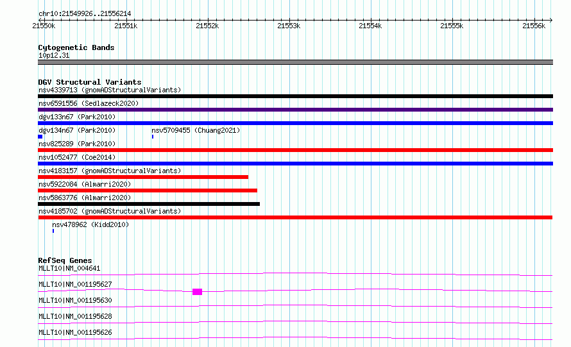Open the nsv4183157 (gnomADStructuralVariants) label
Viewport: 571px width, 347px height.
[x=110, y=171]
